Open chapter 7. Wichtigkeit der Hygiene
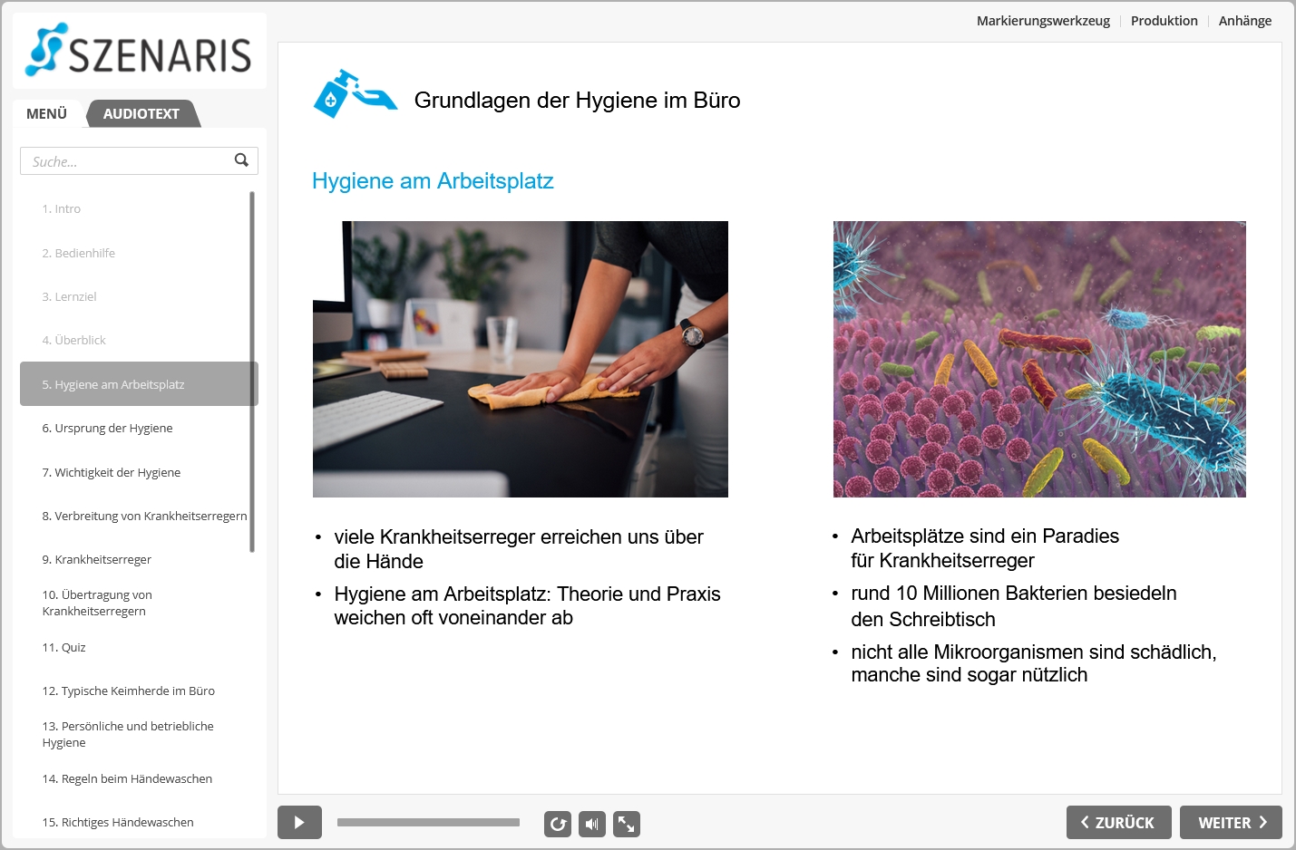 click(x=139, y=472)
